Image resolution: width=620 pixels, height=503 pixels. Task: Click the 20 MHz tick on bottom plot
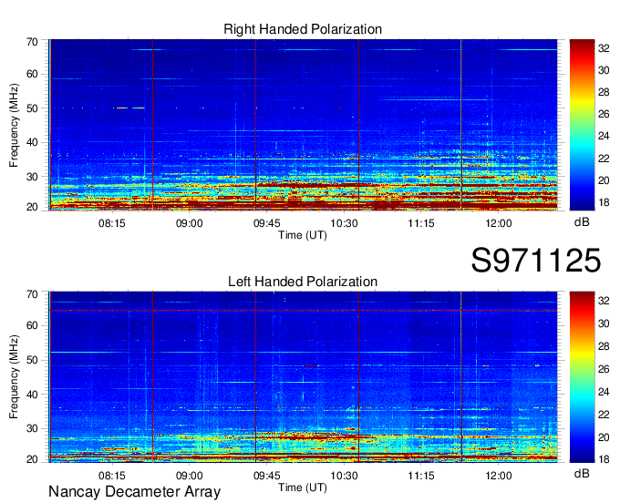33,459
